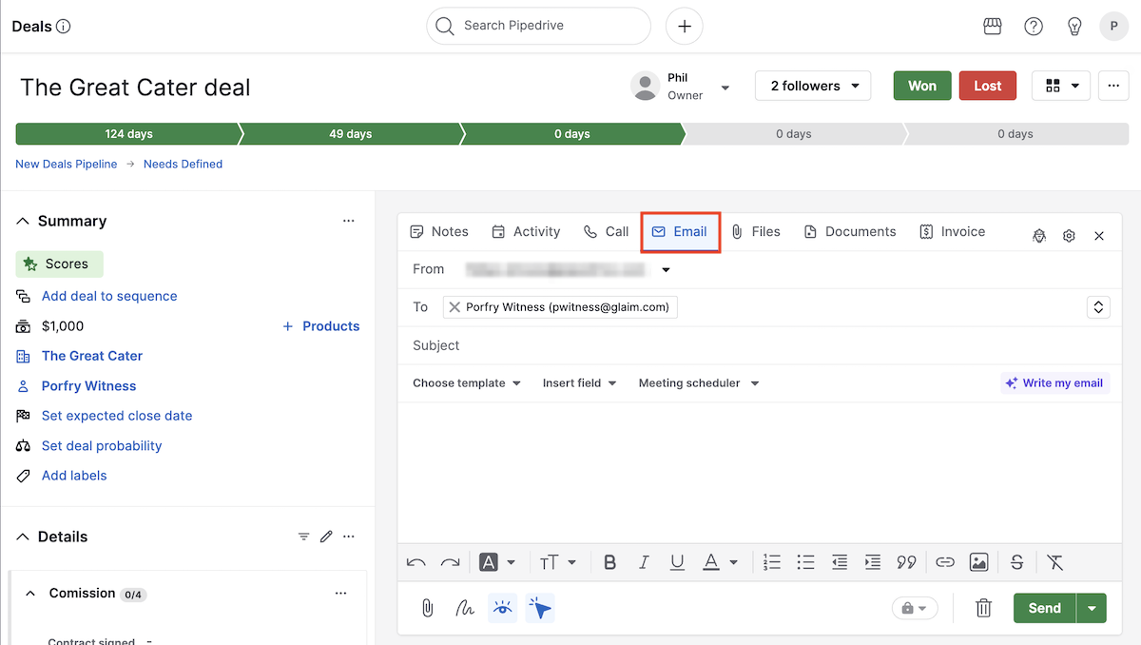This screenshot has width=1141, height=645.
Task: Toggle underline formatting
Action: click(x=677, y=562)
